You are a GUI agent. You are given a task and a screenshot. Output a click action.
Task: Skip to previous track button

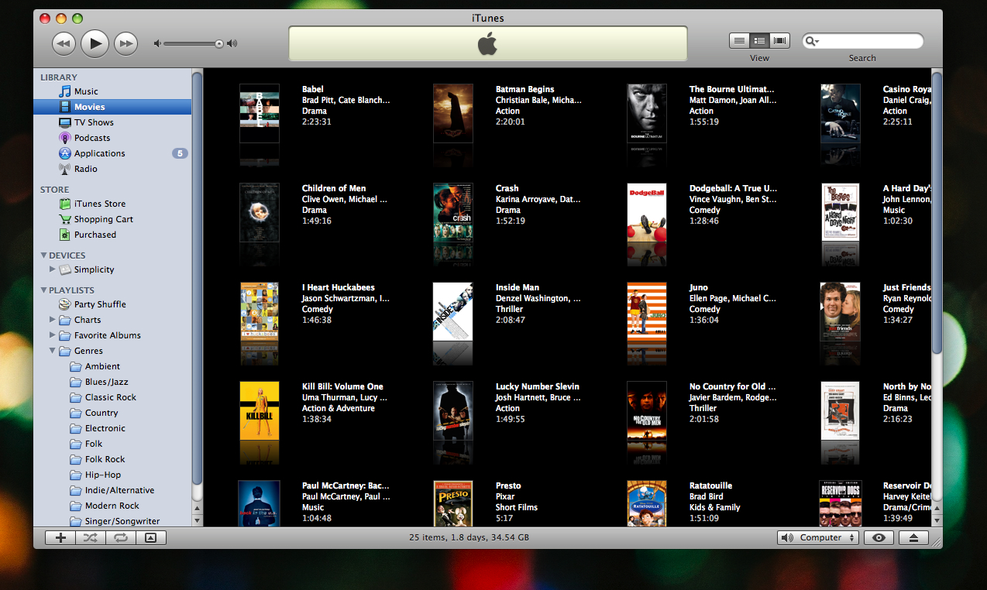pyautogui.click(x=64, y=43)
